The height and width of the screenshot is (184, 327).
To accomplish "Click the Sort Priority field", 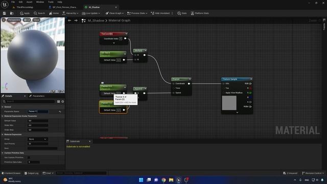I will pyautogui.click(x=38, y=144).
